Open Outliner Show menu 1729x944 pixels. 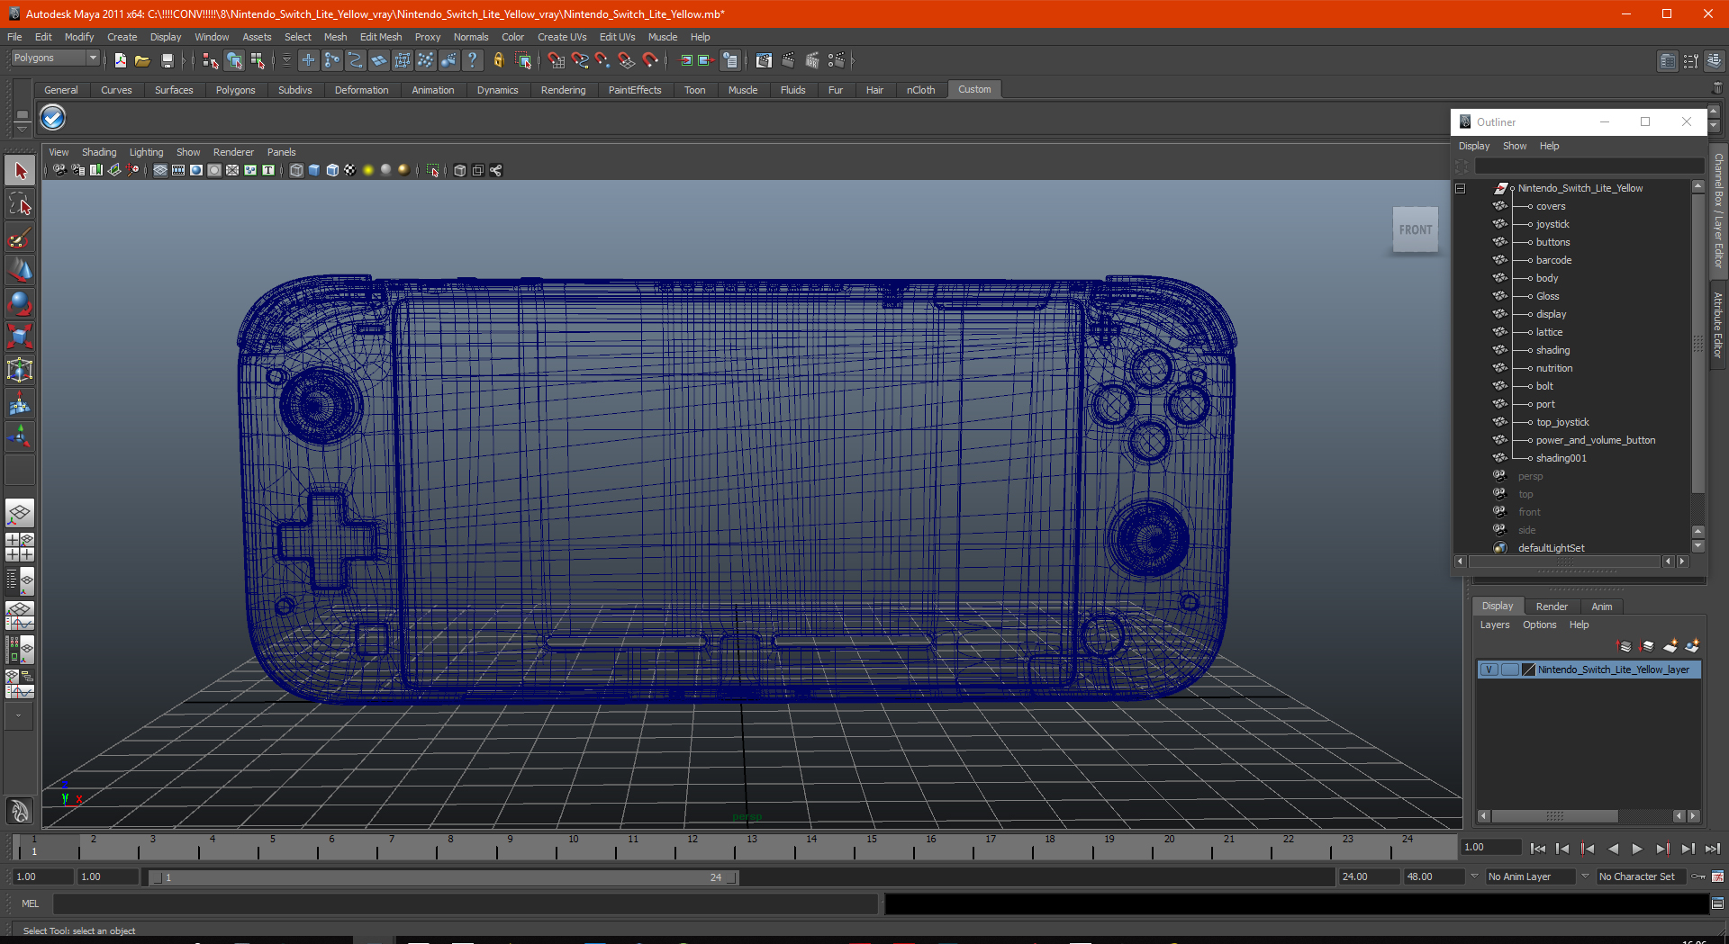point(1515,146)
